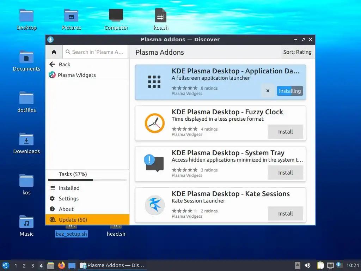
Task: Open the Desktop folder icon
Action: coord(26,16)
